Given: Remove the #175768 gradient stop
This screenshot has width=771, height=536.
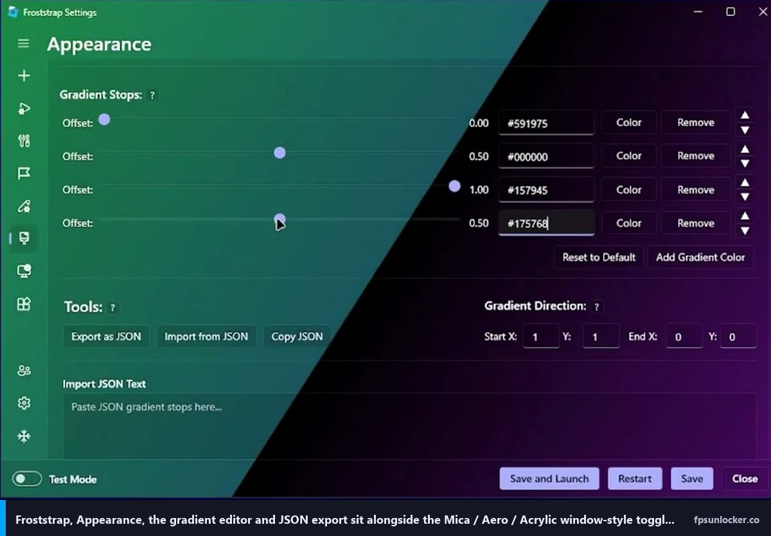Looking at the screenshot, I should tap(696, 223).
